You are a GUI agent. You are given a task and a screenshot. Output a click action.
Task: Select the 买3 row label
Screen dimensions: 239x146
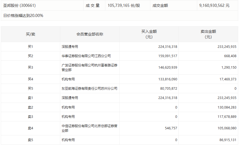[x=31, y=67]
